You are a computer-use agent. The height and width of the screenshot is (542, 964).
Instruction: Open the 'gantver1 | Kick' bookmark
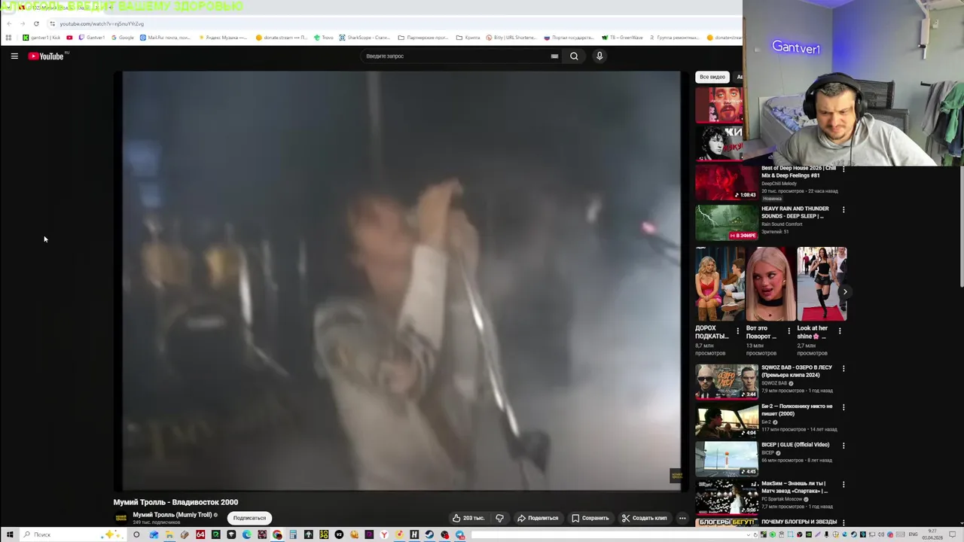41,38
